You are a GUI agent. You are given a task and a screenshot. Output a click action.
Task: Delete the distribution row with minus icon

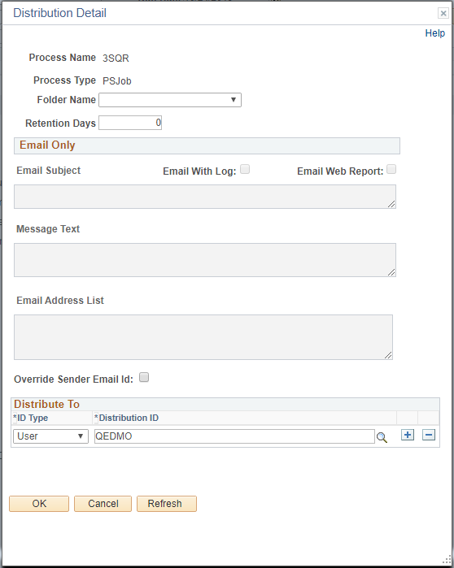429,435
